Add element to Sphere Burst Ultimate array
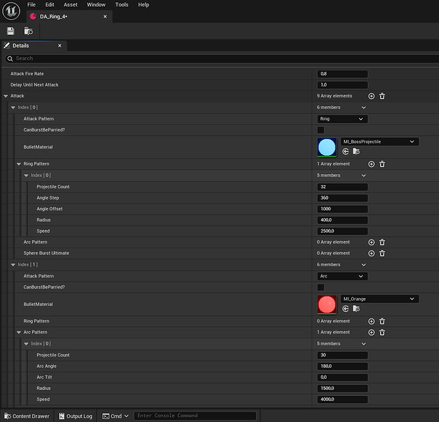Viewport: 439px width, 422px height. (x=371, y=254)
